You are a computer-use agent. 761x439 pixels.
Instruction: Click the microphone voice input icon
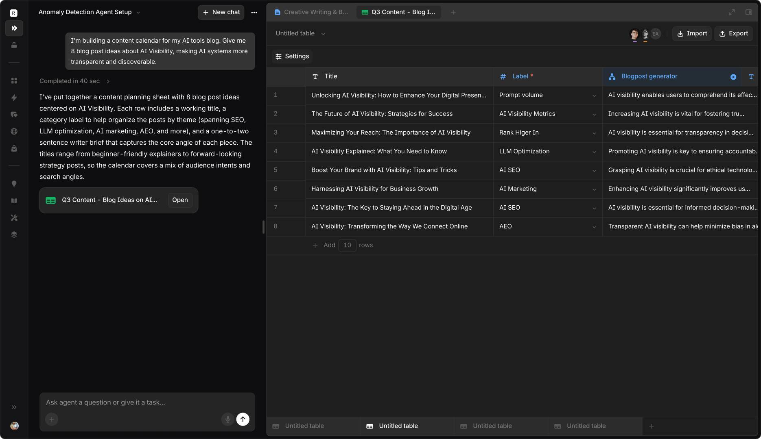tap(227, 419)
